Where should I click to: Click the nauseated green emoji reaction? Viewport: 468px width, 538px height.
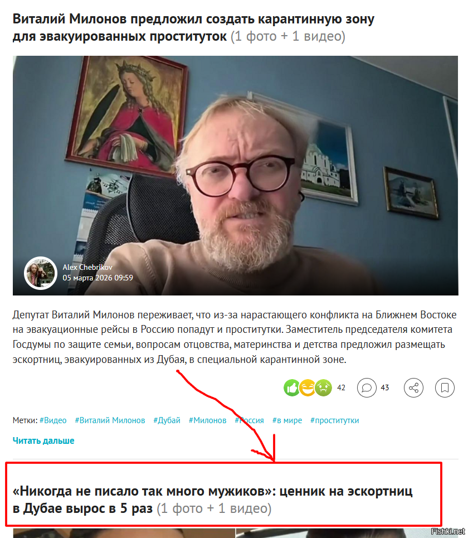point(323,387)
